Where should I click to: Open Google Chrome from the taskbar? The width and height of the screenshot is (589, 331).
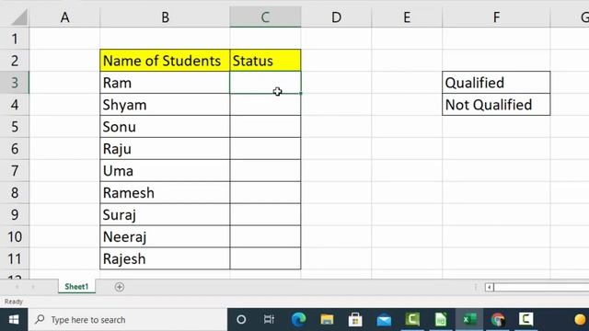click(498, 320)
